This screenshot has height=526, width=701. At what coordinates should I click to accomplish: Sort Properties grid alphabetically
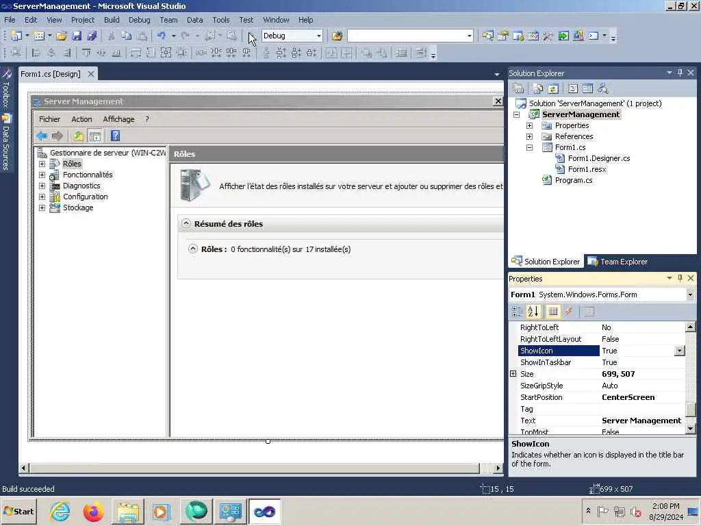coord(533,312)
